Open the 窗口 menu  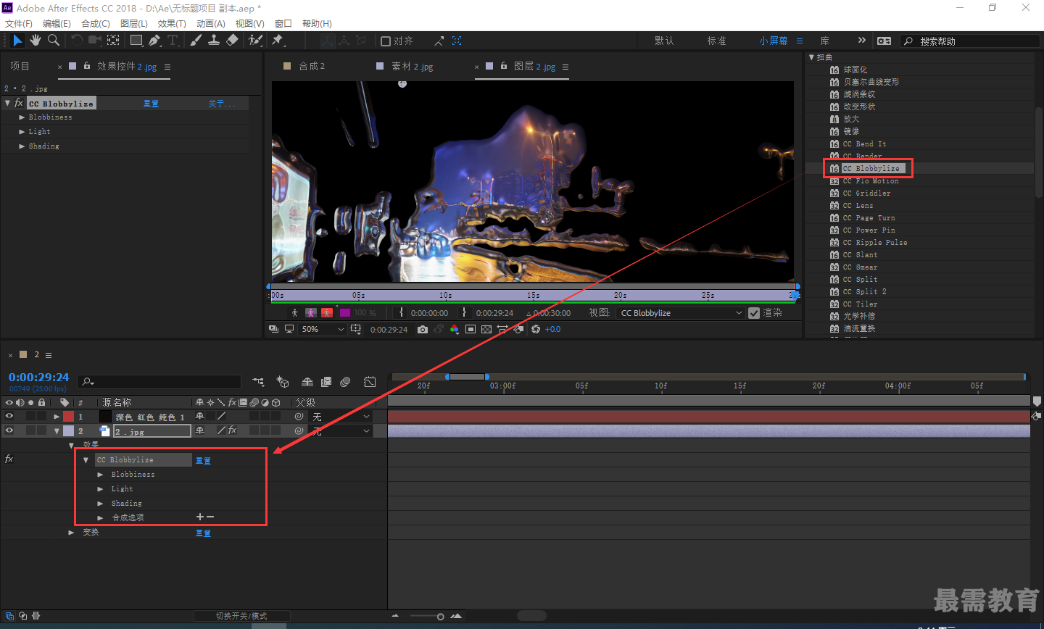[x=283, y=23]
